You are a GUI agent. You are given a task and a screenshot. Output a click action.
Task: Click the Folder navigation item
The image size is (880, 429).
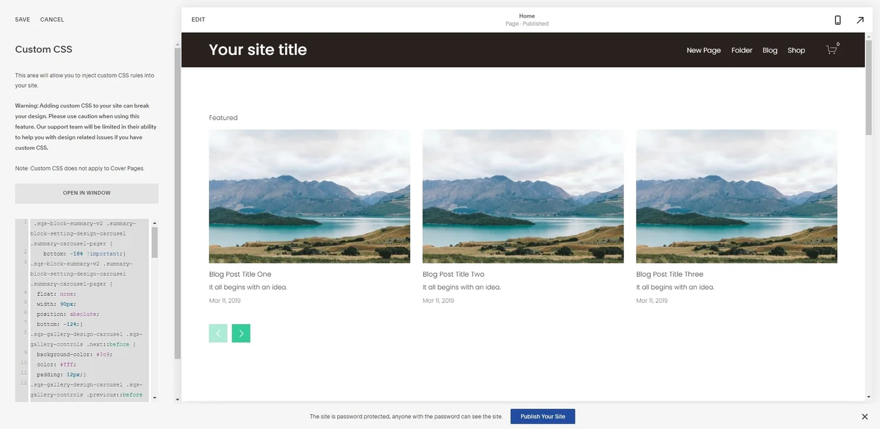[x=742, y=50]
